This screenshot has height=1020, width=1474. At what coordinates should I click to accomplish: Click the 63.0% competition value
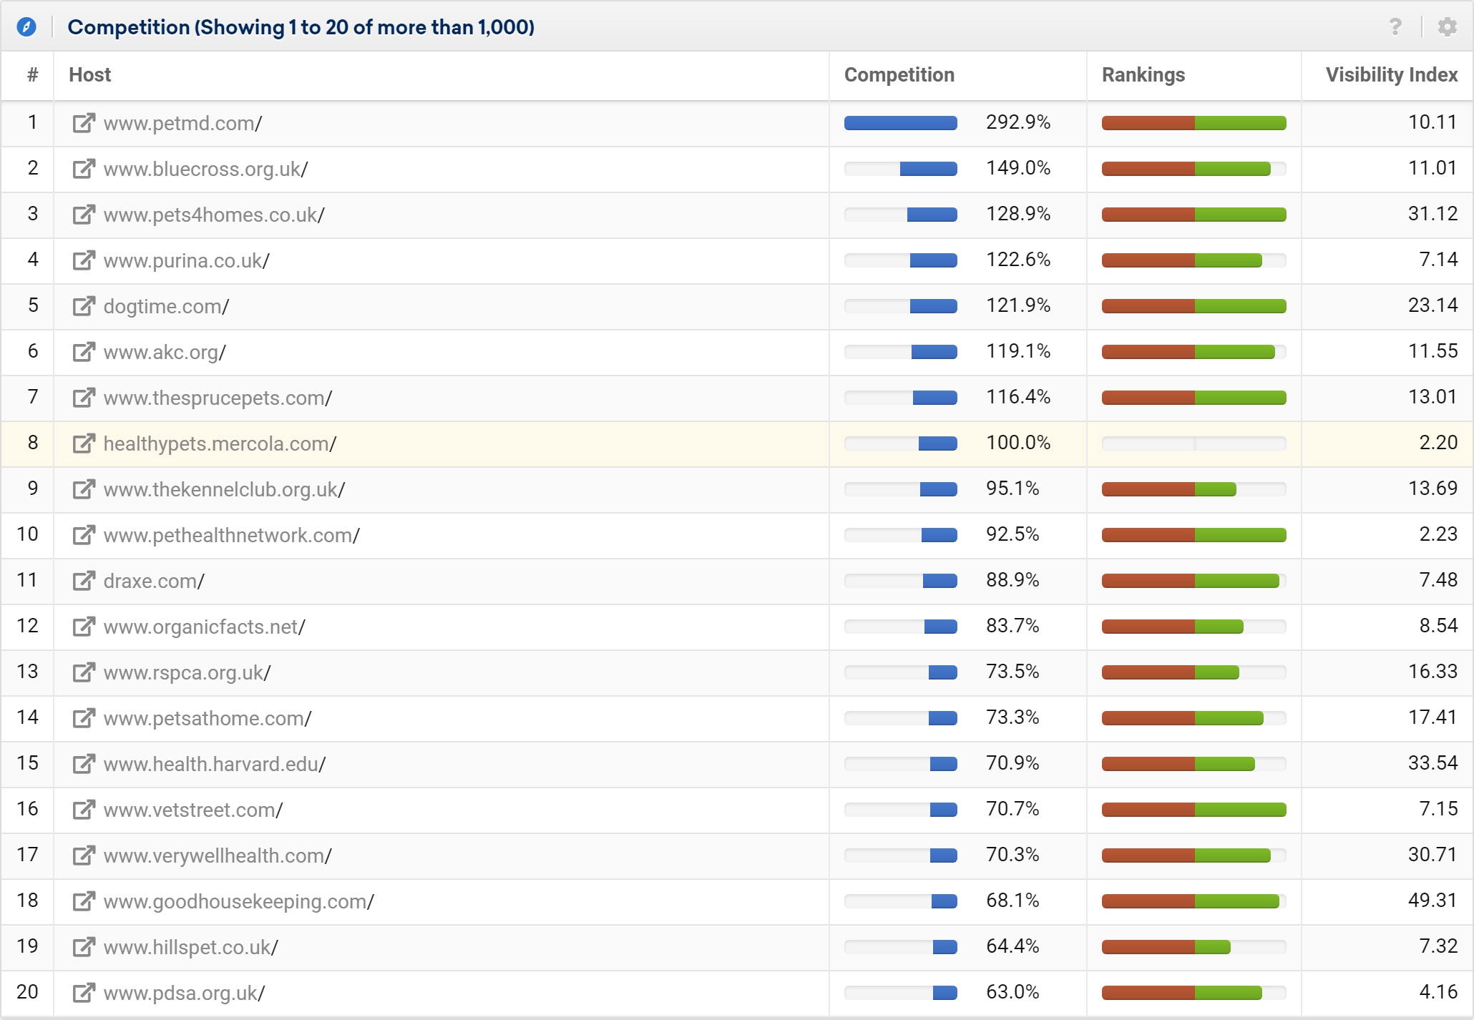(x=1012, y=992)
